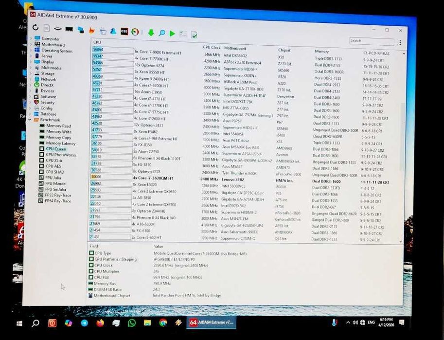Expand the Display tree node

point(31,61)
